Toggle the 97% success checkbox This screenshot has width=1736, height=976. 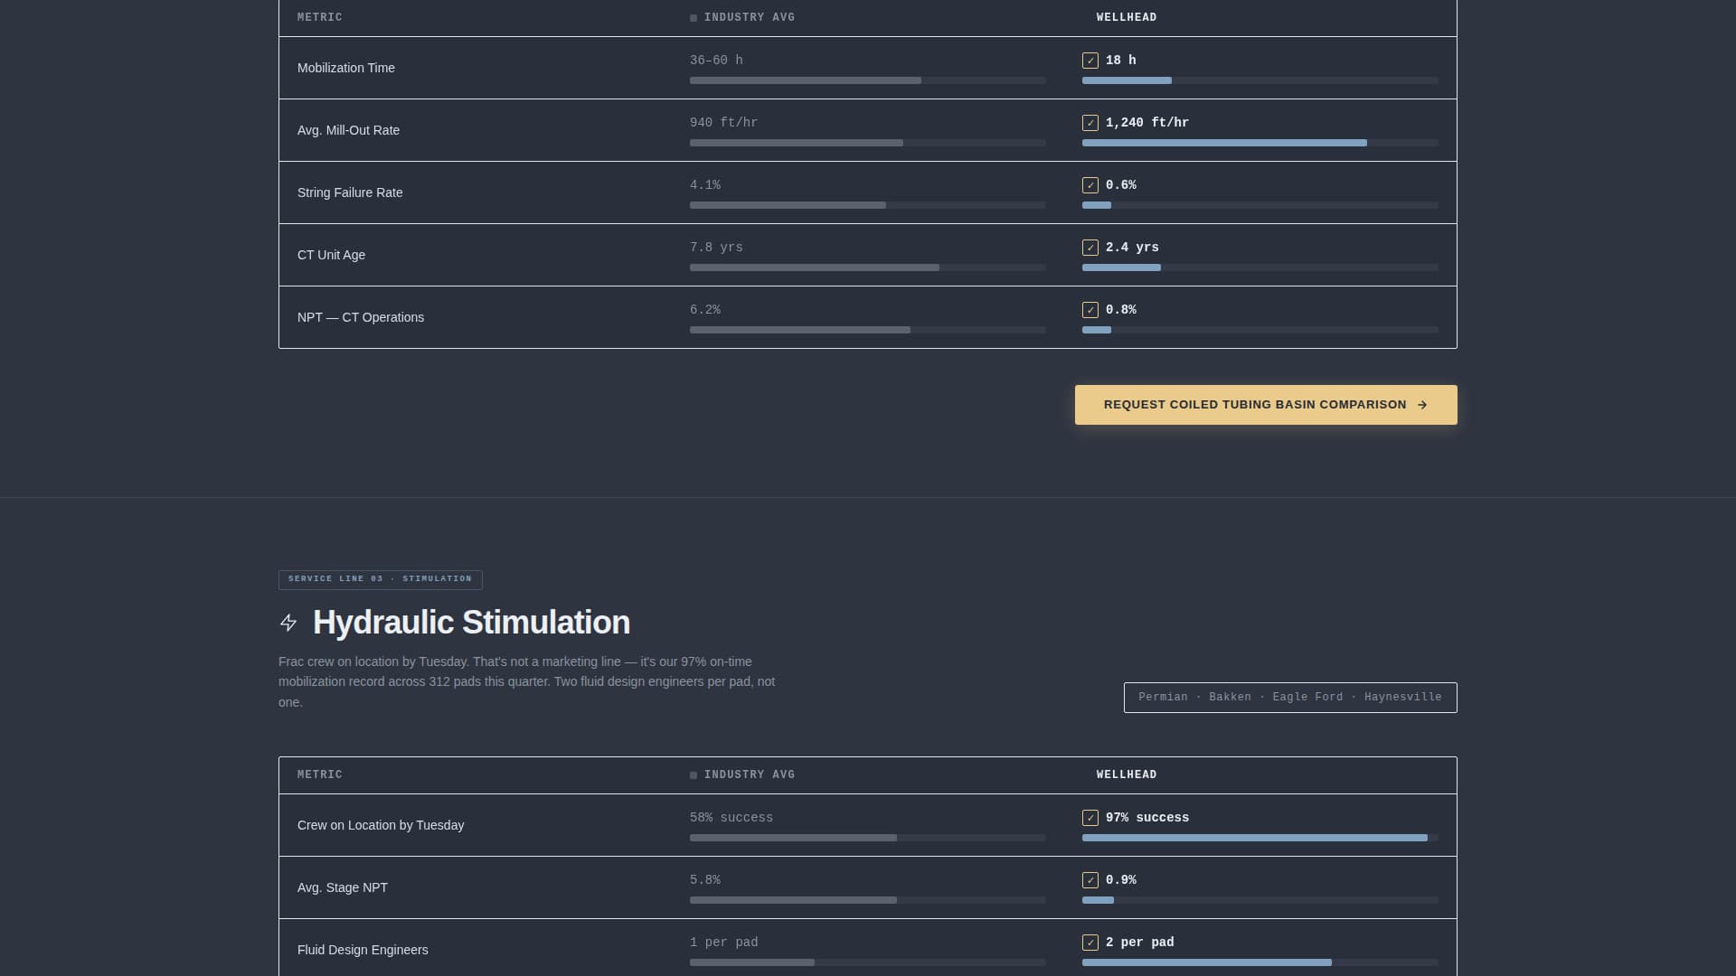click(1090, 818)
